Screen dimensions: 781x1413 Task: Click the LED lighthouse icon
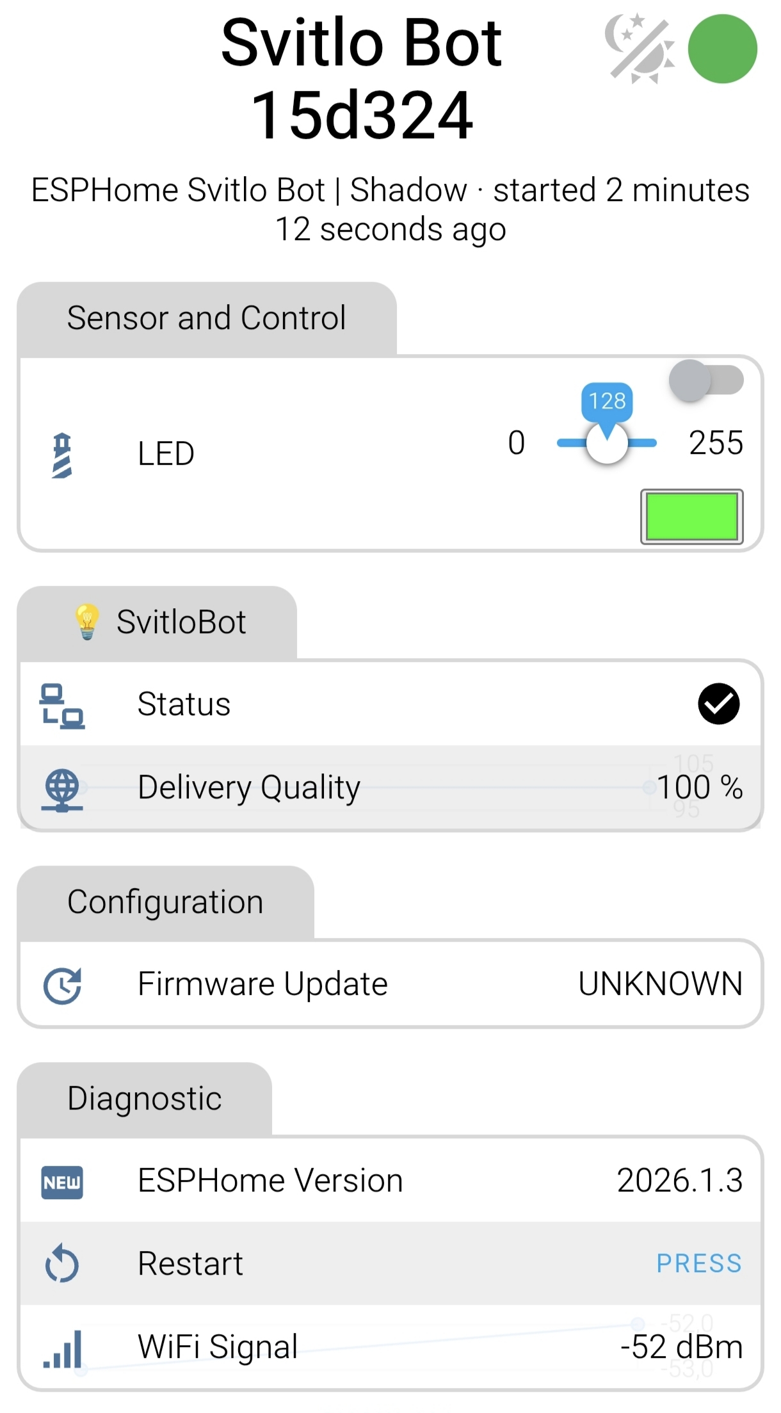[62, 455]
